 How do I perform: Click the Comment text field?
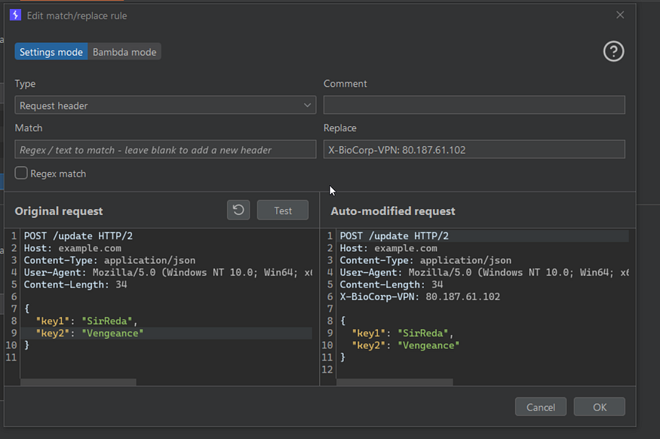[474, 106]
